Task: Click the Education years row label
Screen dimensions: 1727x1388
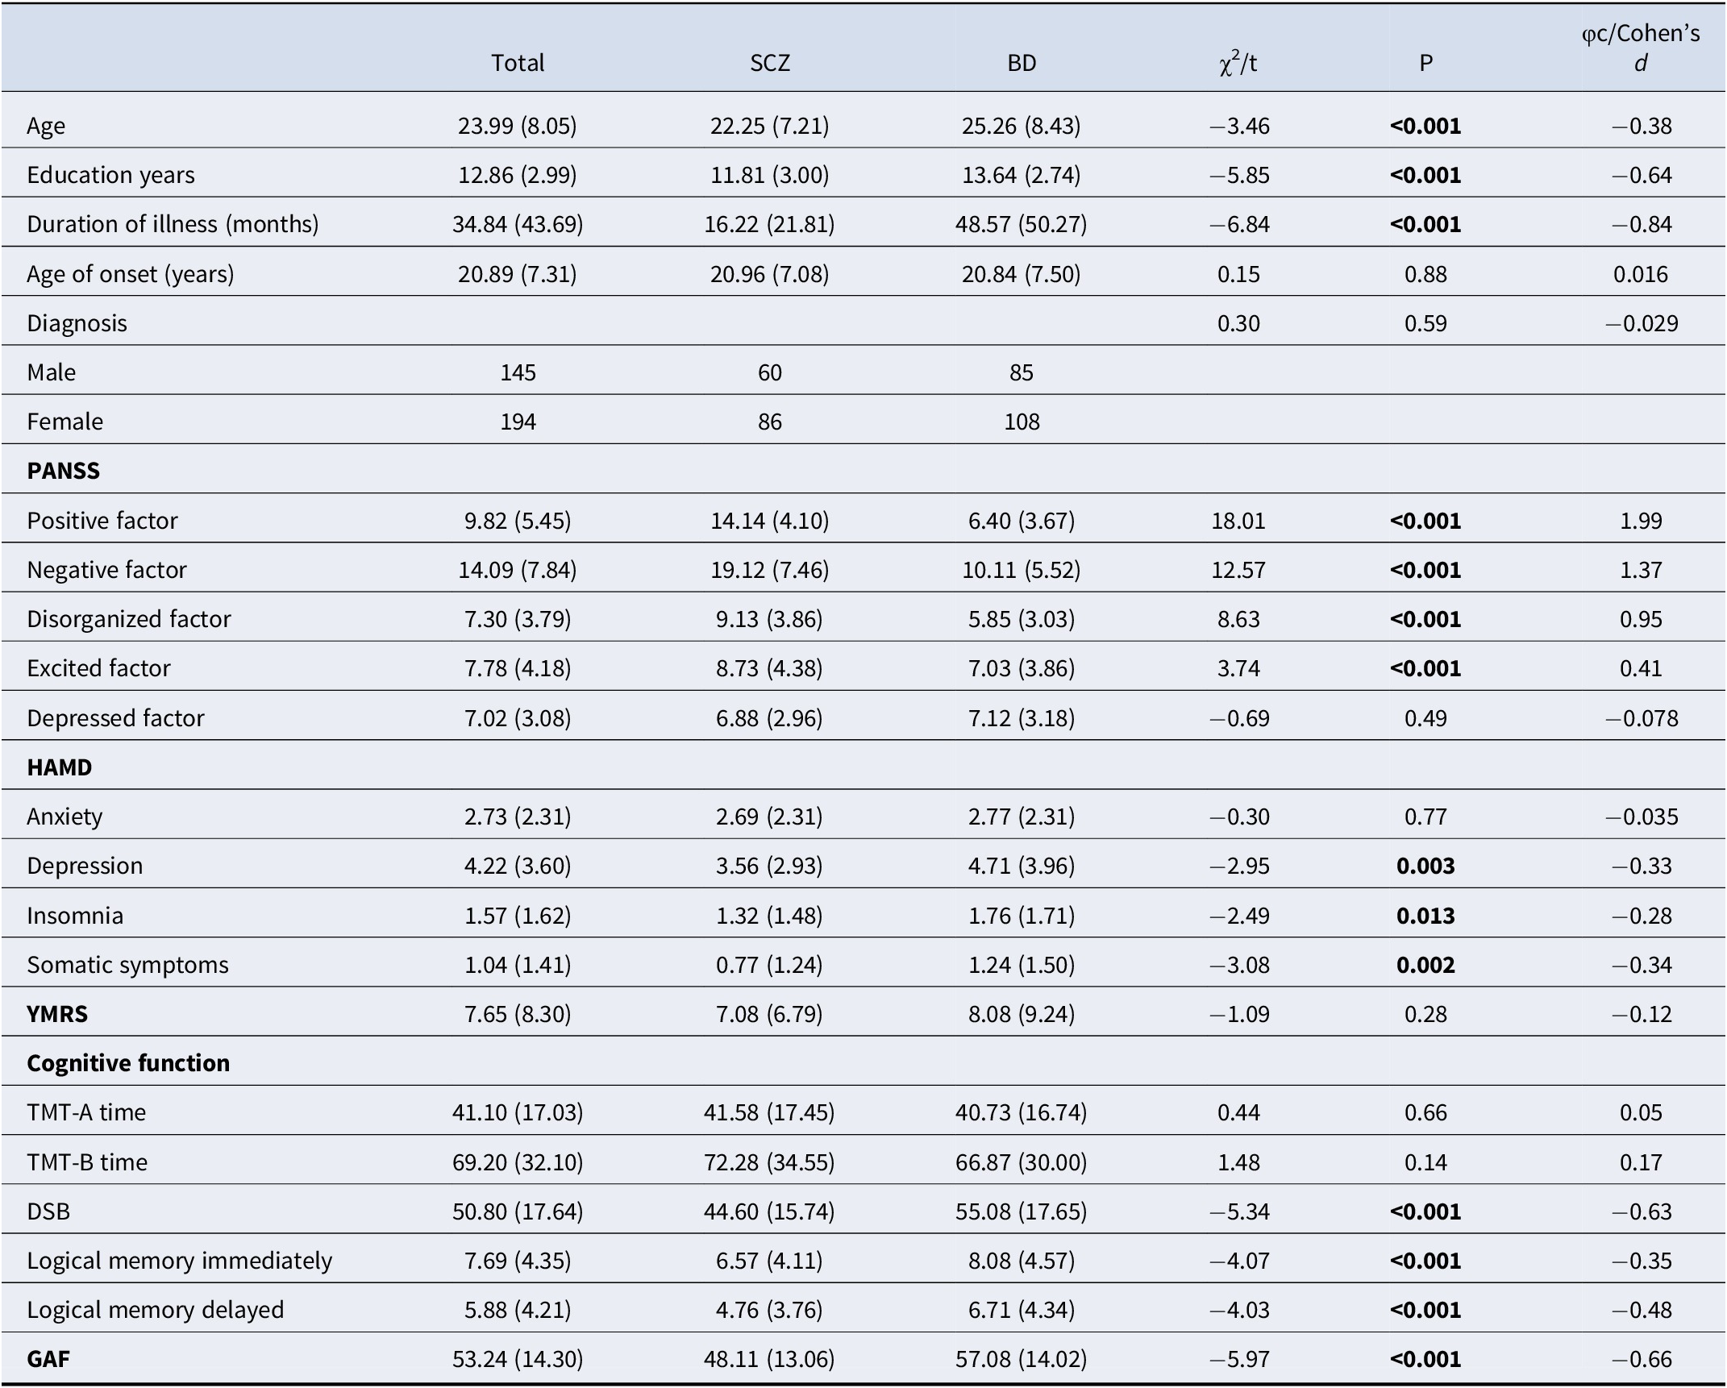Action: coord(110,175)
